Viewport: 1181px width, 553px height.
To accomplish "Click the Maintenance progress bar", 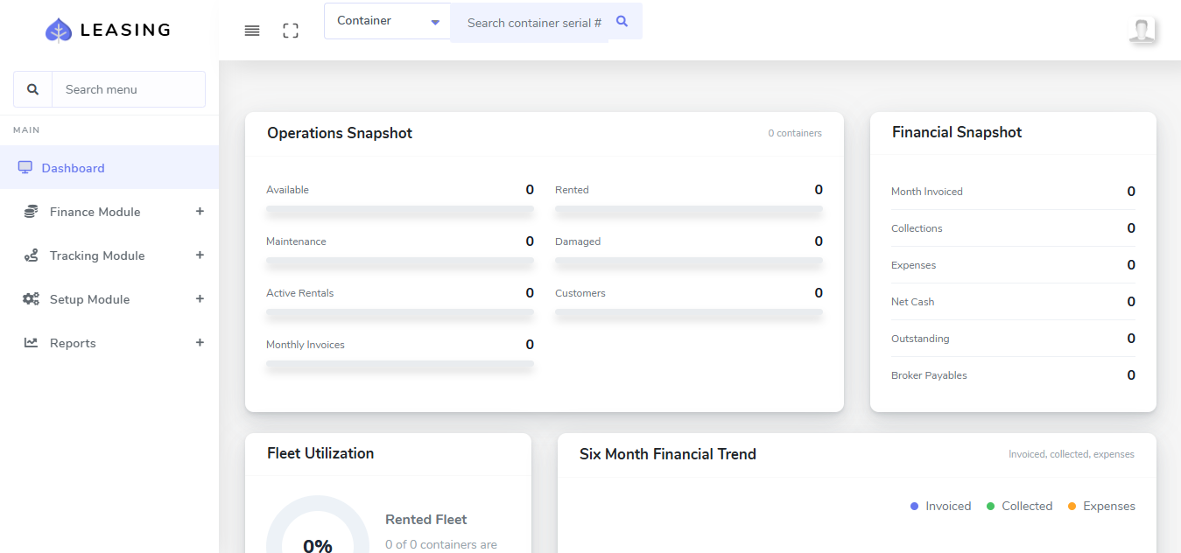I will [x=400, y=262].
